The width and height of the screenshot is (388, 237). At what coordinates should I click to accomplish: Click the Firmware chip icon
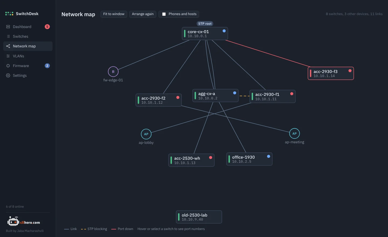pyautogui.click(x=8, y=66)
